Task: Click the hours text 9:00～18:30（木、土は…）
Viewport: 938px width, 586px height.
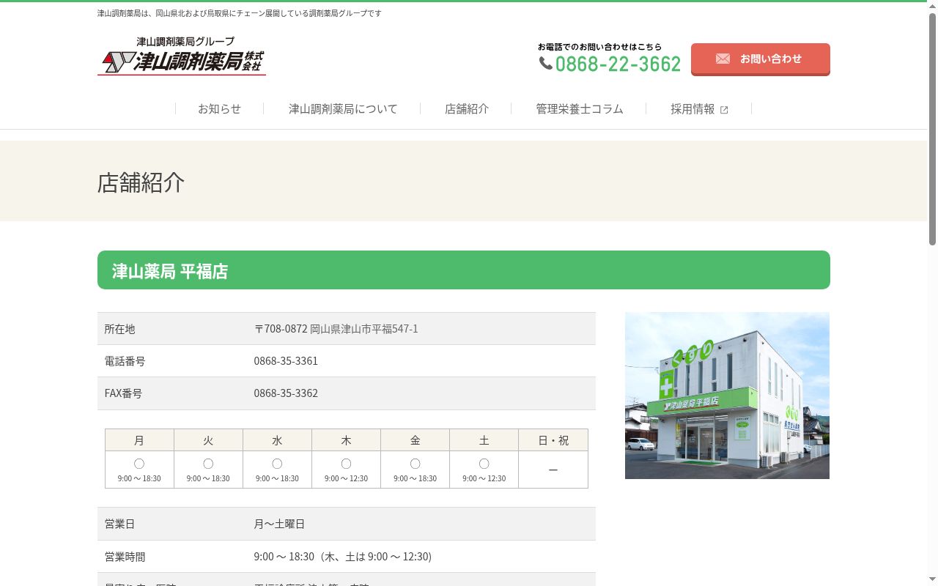Action: pos(342,557)
